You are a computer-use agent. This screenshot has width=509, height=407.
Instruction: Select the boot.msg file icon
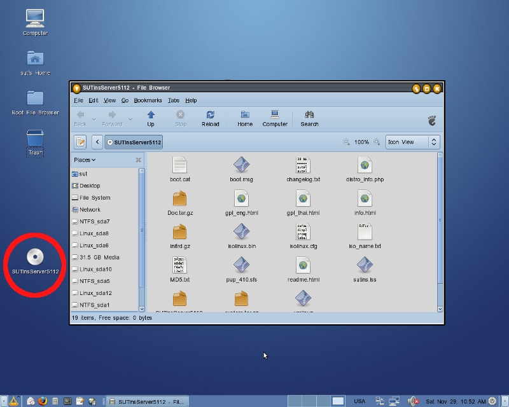pyautogui.click(x=241, y=165)
